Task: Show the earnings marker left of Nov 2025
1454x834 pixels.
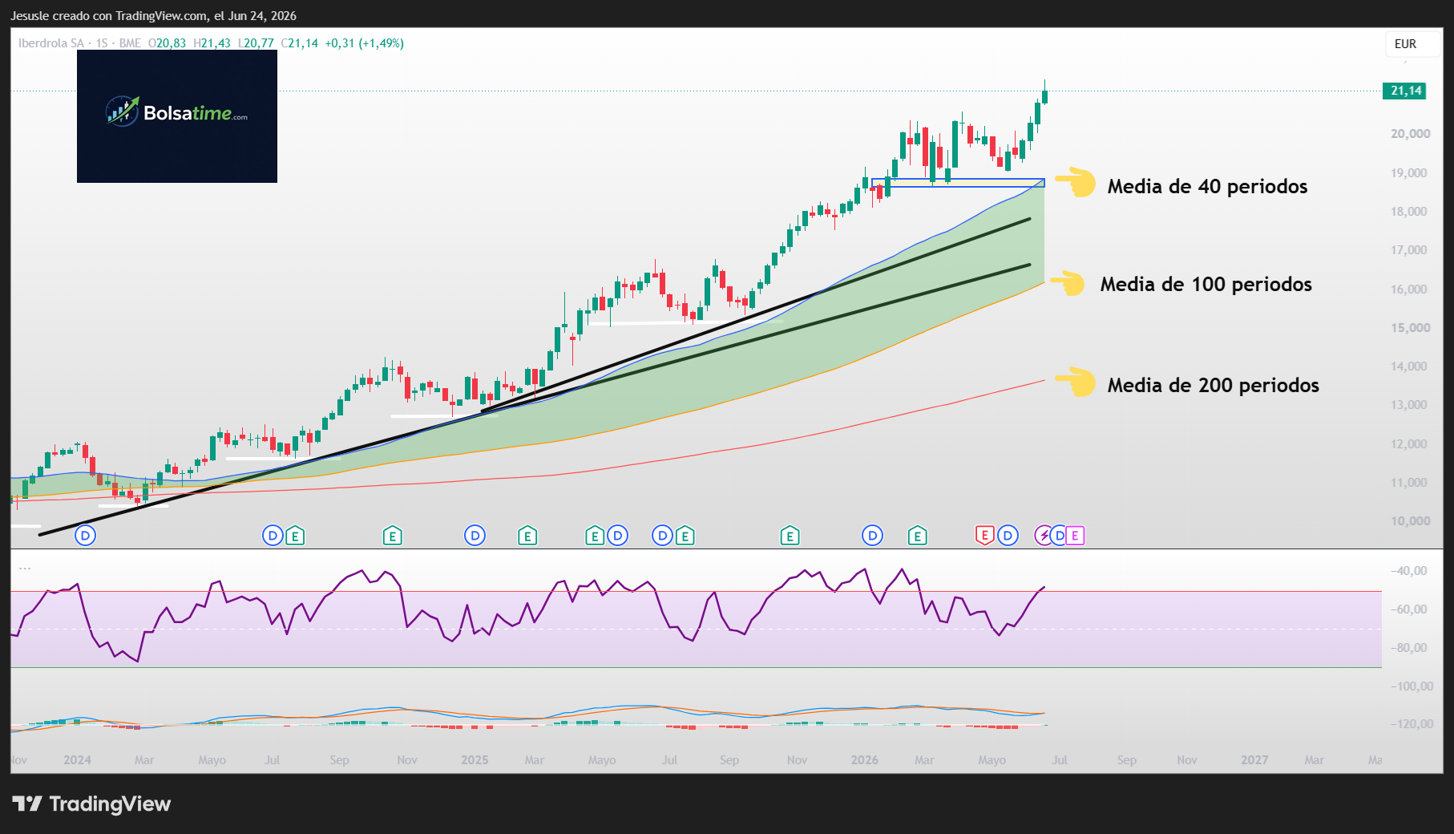Action: pos(790,536)
